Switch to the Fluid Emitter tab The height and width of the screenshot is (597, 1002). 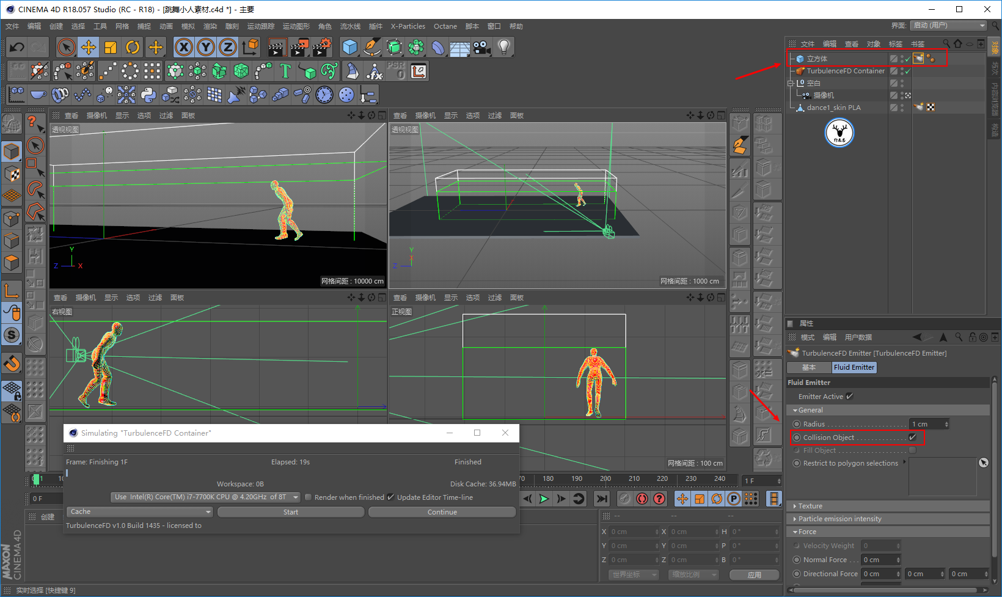pos(854,367)
